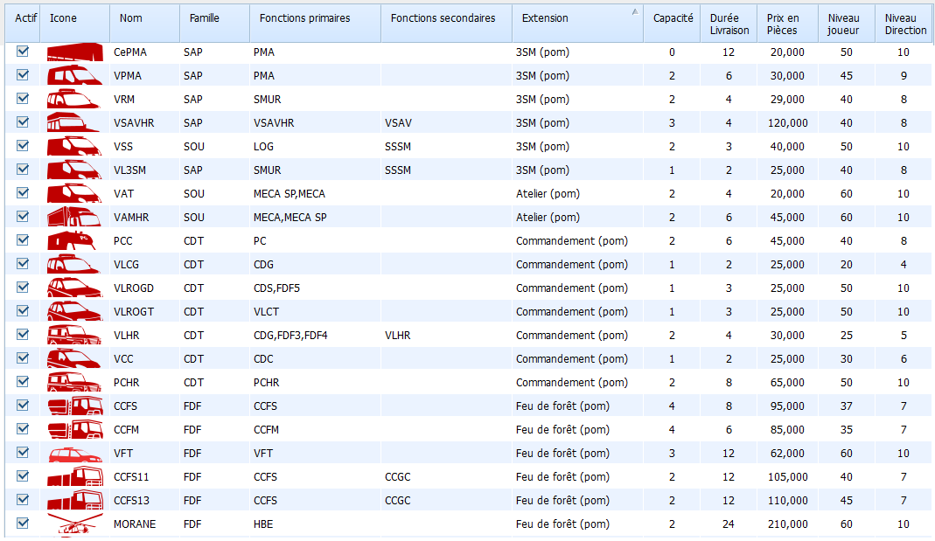Disable the Actif checkbox for CCFS13
The height and width of the screenshot is (541, 935).
pos(23,500)
